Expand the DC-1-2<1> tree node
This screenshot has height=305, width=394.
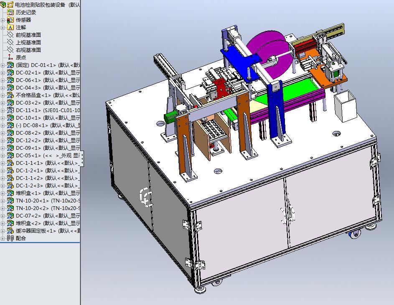coord(3,171)
